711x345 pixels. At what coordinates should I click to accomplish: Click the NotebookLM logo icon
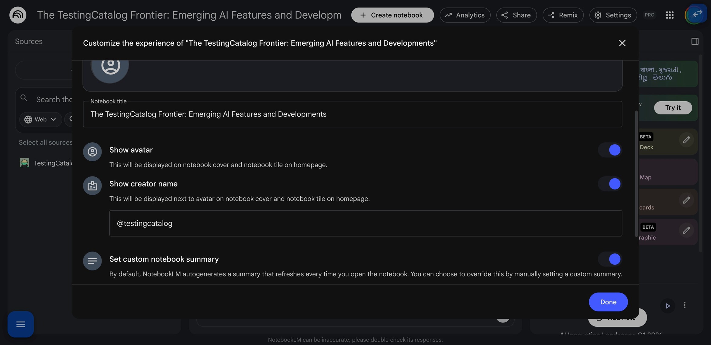click(17, 15)
